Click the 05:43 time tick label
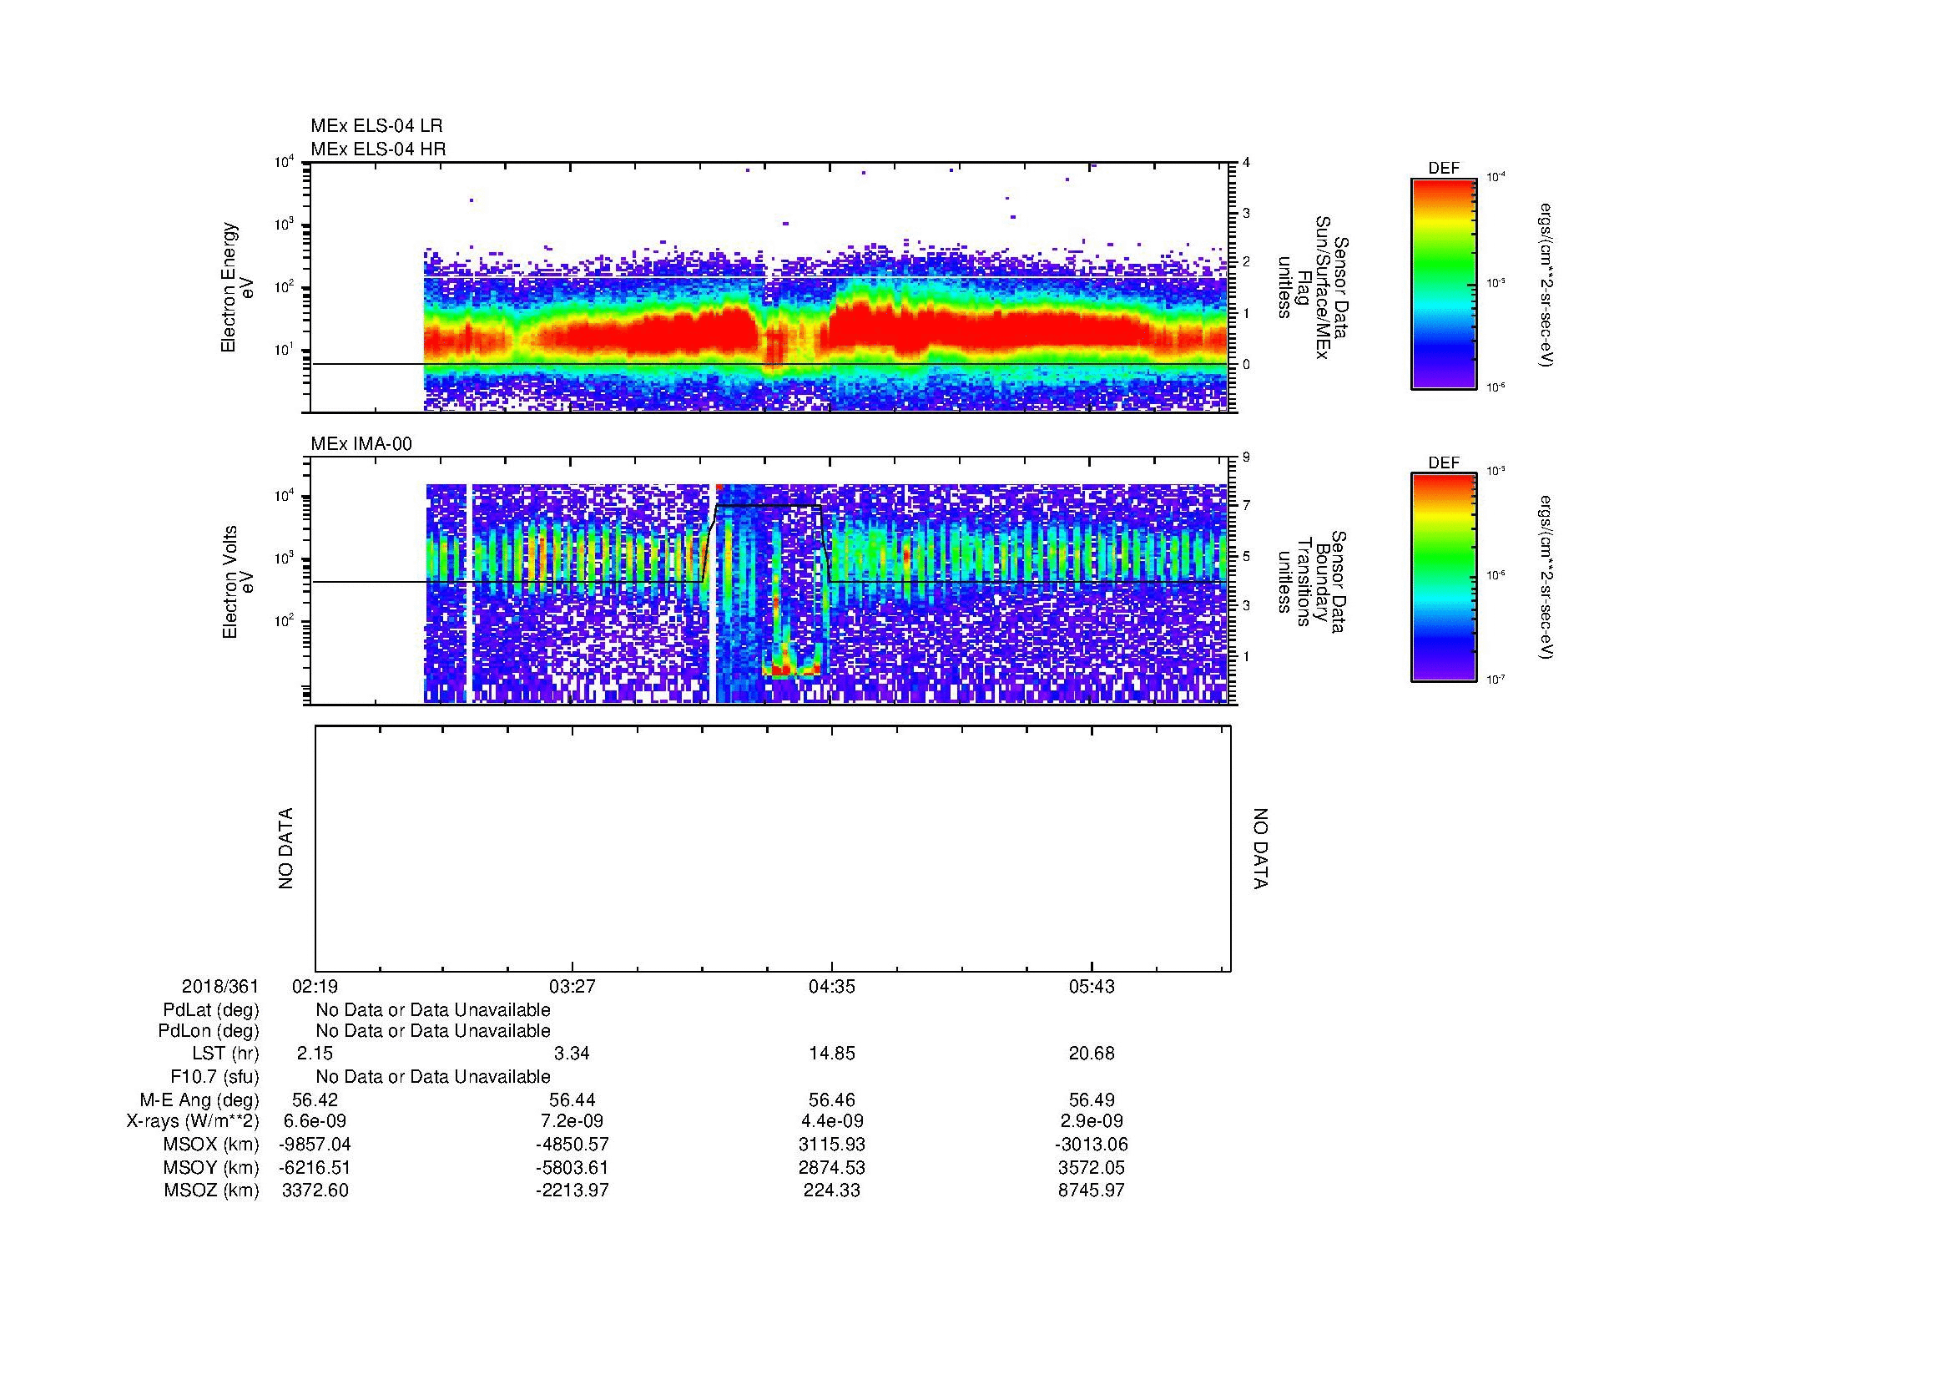The width and height of the screenshot is (1952, 1380). click(1092, 986)
